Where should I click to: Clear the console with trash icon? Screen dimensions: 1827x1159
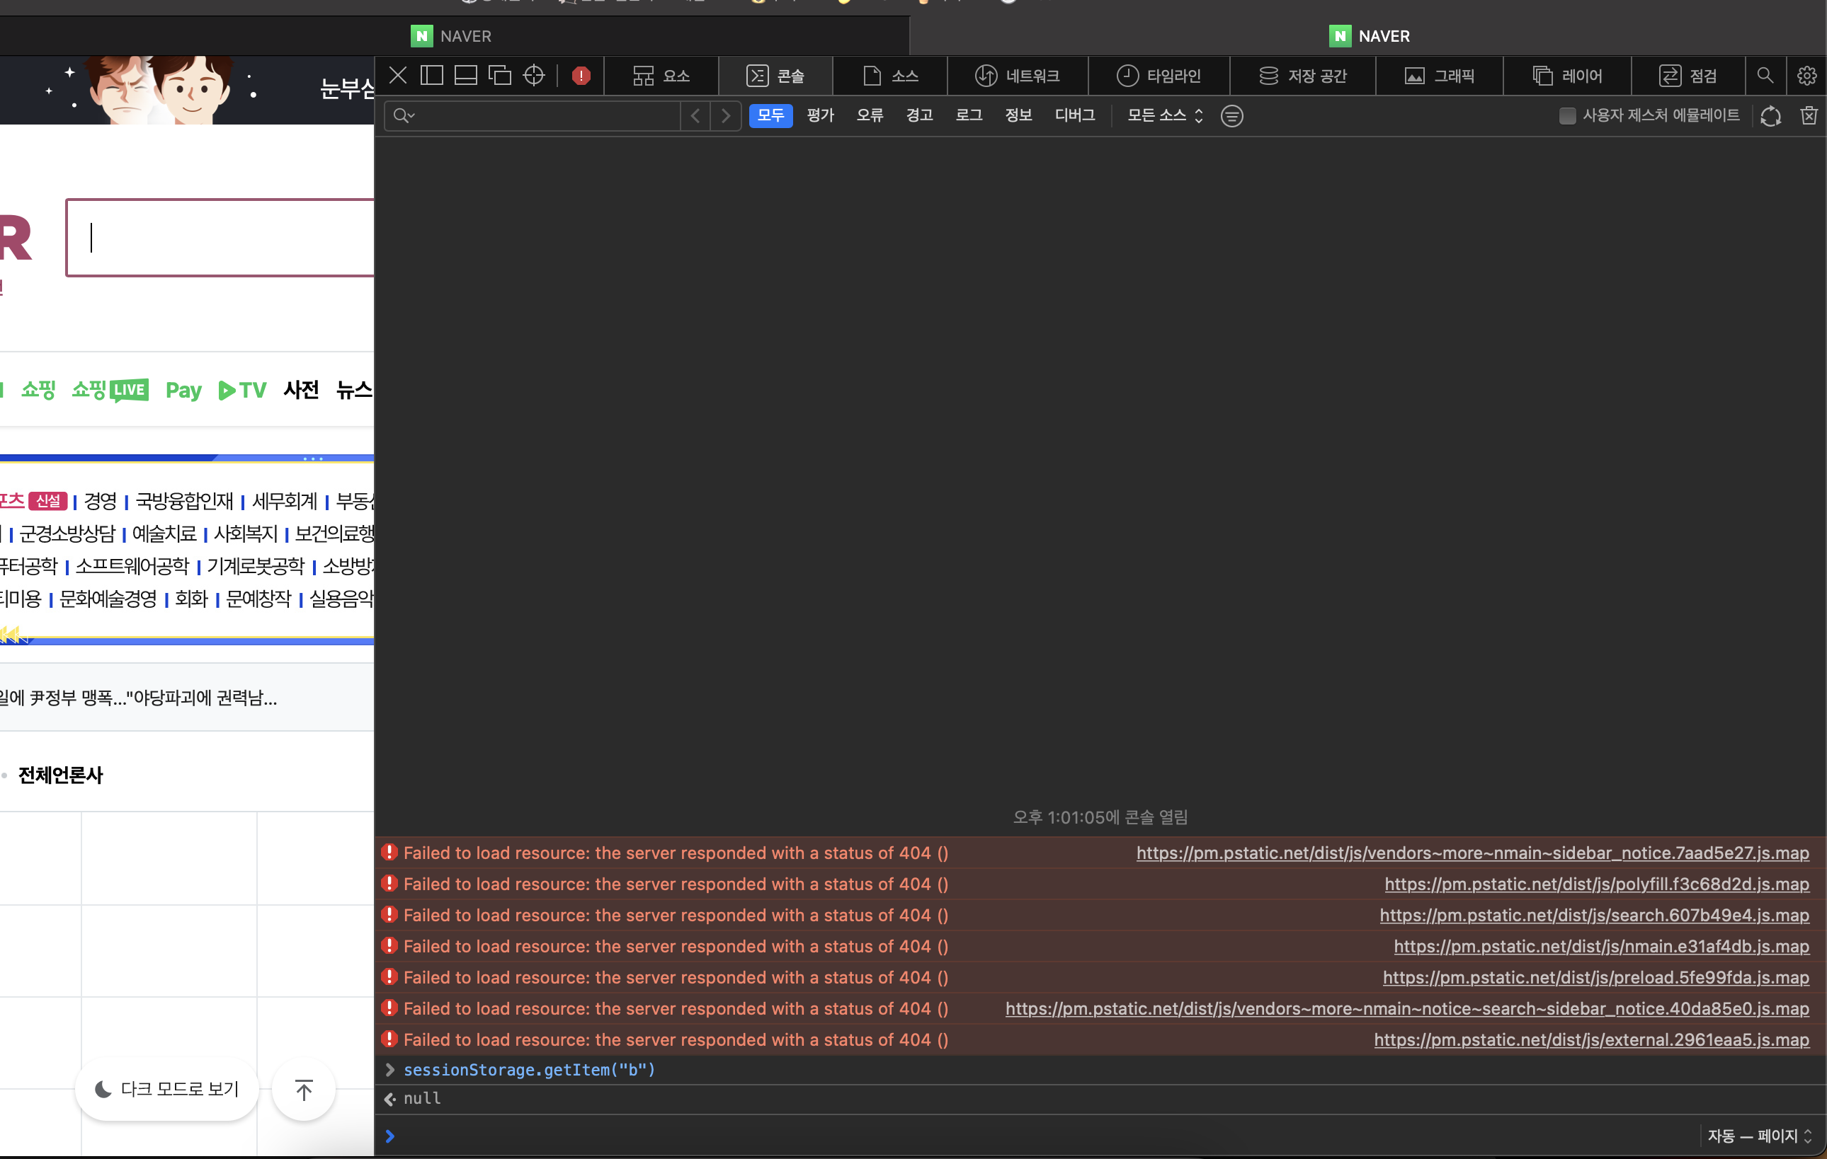coord(1809,115)
